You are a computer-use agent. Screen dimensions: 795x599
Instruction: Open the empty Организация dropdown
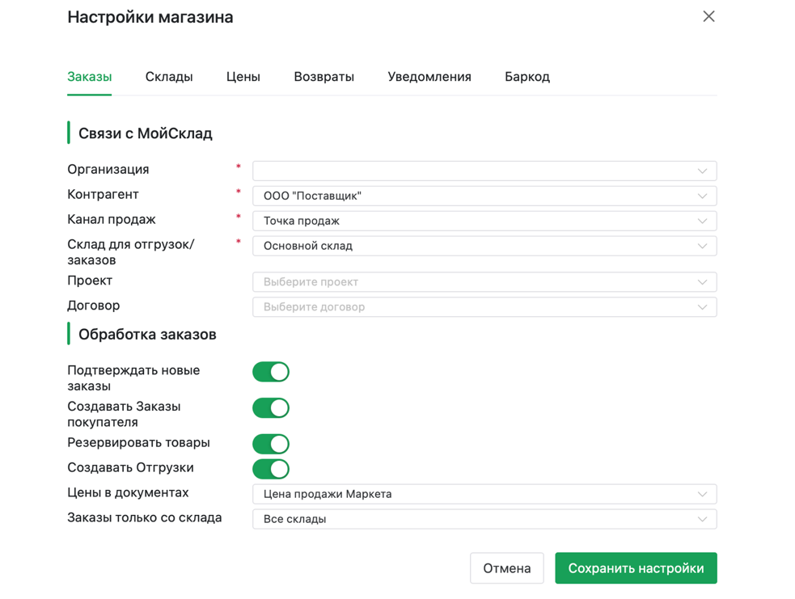484,171
